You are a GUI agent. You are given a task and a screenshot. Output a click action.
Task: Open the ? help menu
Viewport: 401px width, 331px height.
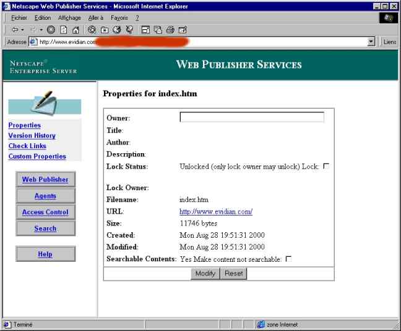(x=137, y=18)
